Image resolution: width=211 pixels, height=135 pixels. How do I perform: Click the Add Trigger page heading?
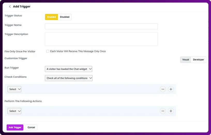tap(22, 6)
